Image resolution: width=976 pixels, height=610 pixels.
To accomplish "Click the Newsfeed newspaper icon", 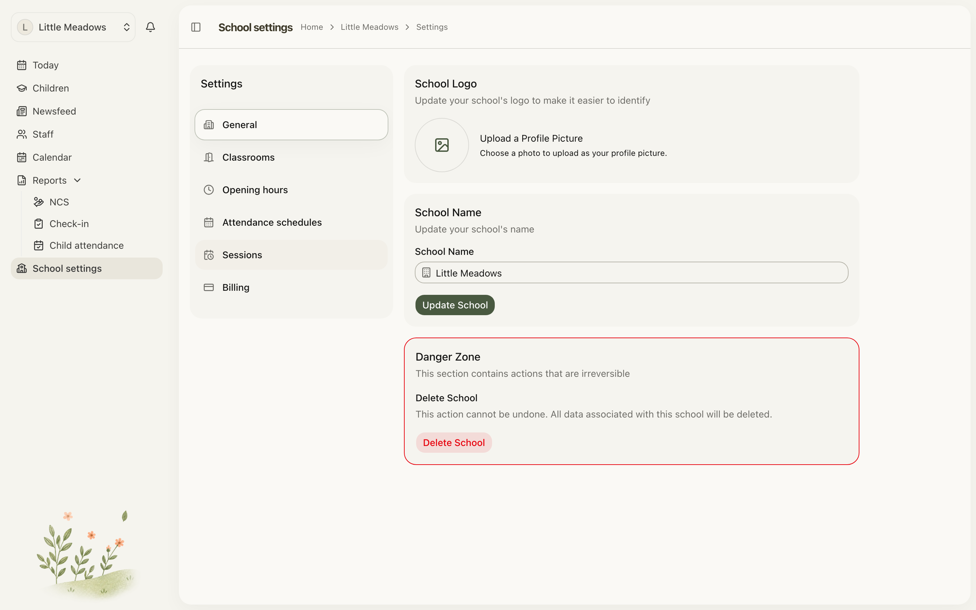I will pos(22,111).
